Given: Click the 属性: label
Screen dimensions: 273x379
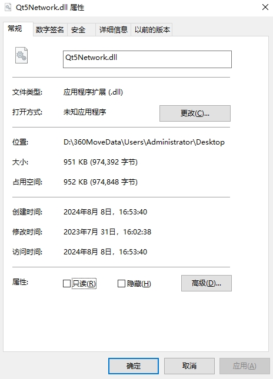Looking at the screenshot, I should click(21, 282).
